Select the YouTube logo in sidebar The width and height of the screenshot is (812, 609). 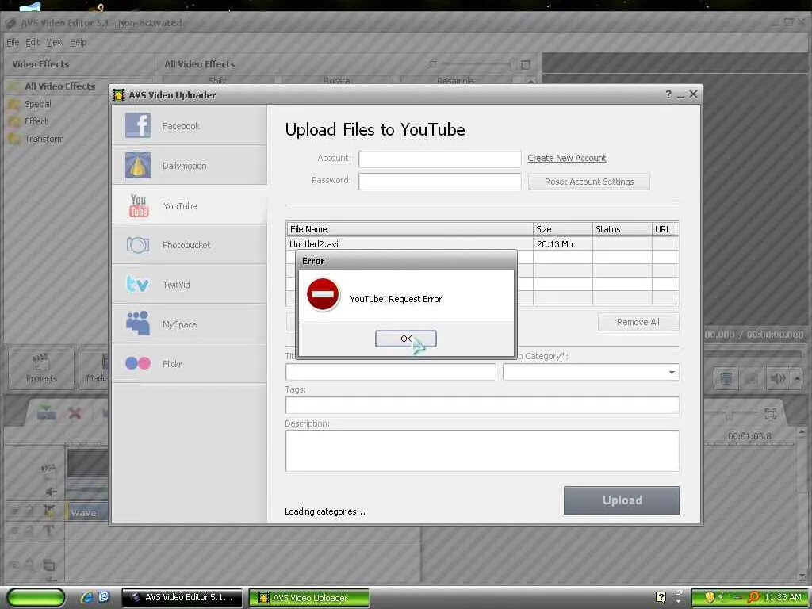point(138,205)
